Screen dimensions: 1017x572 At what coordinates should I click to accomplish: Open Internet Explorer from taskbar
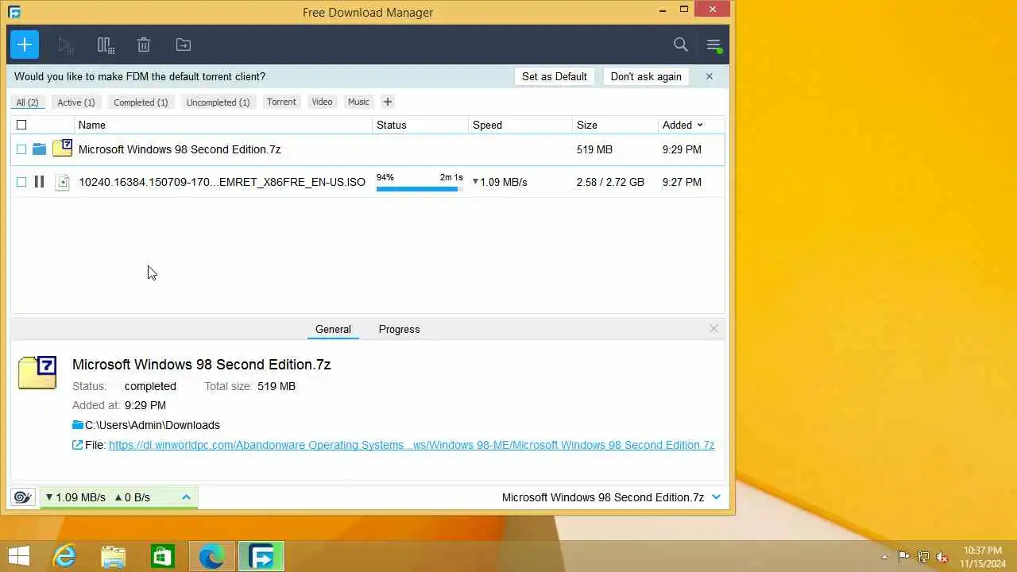64,556
